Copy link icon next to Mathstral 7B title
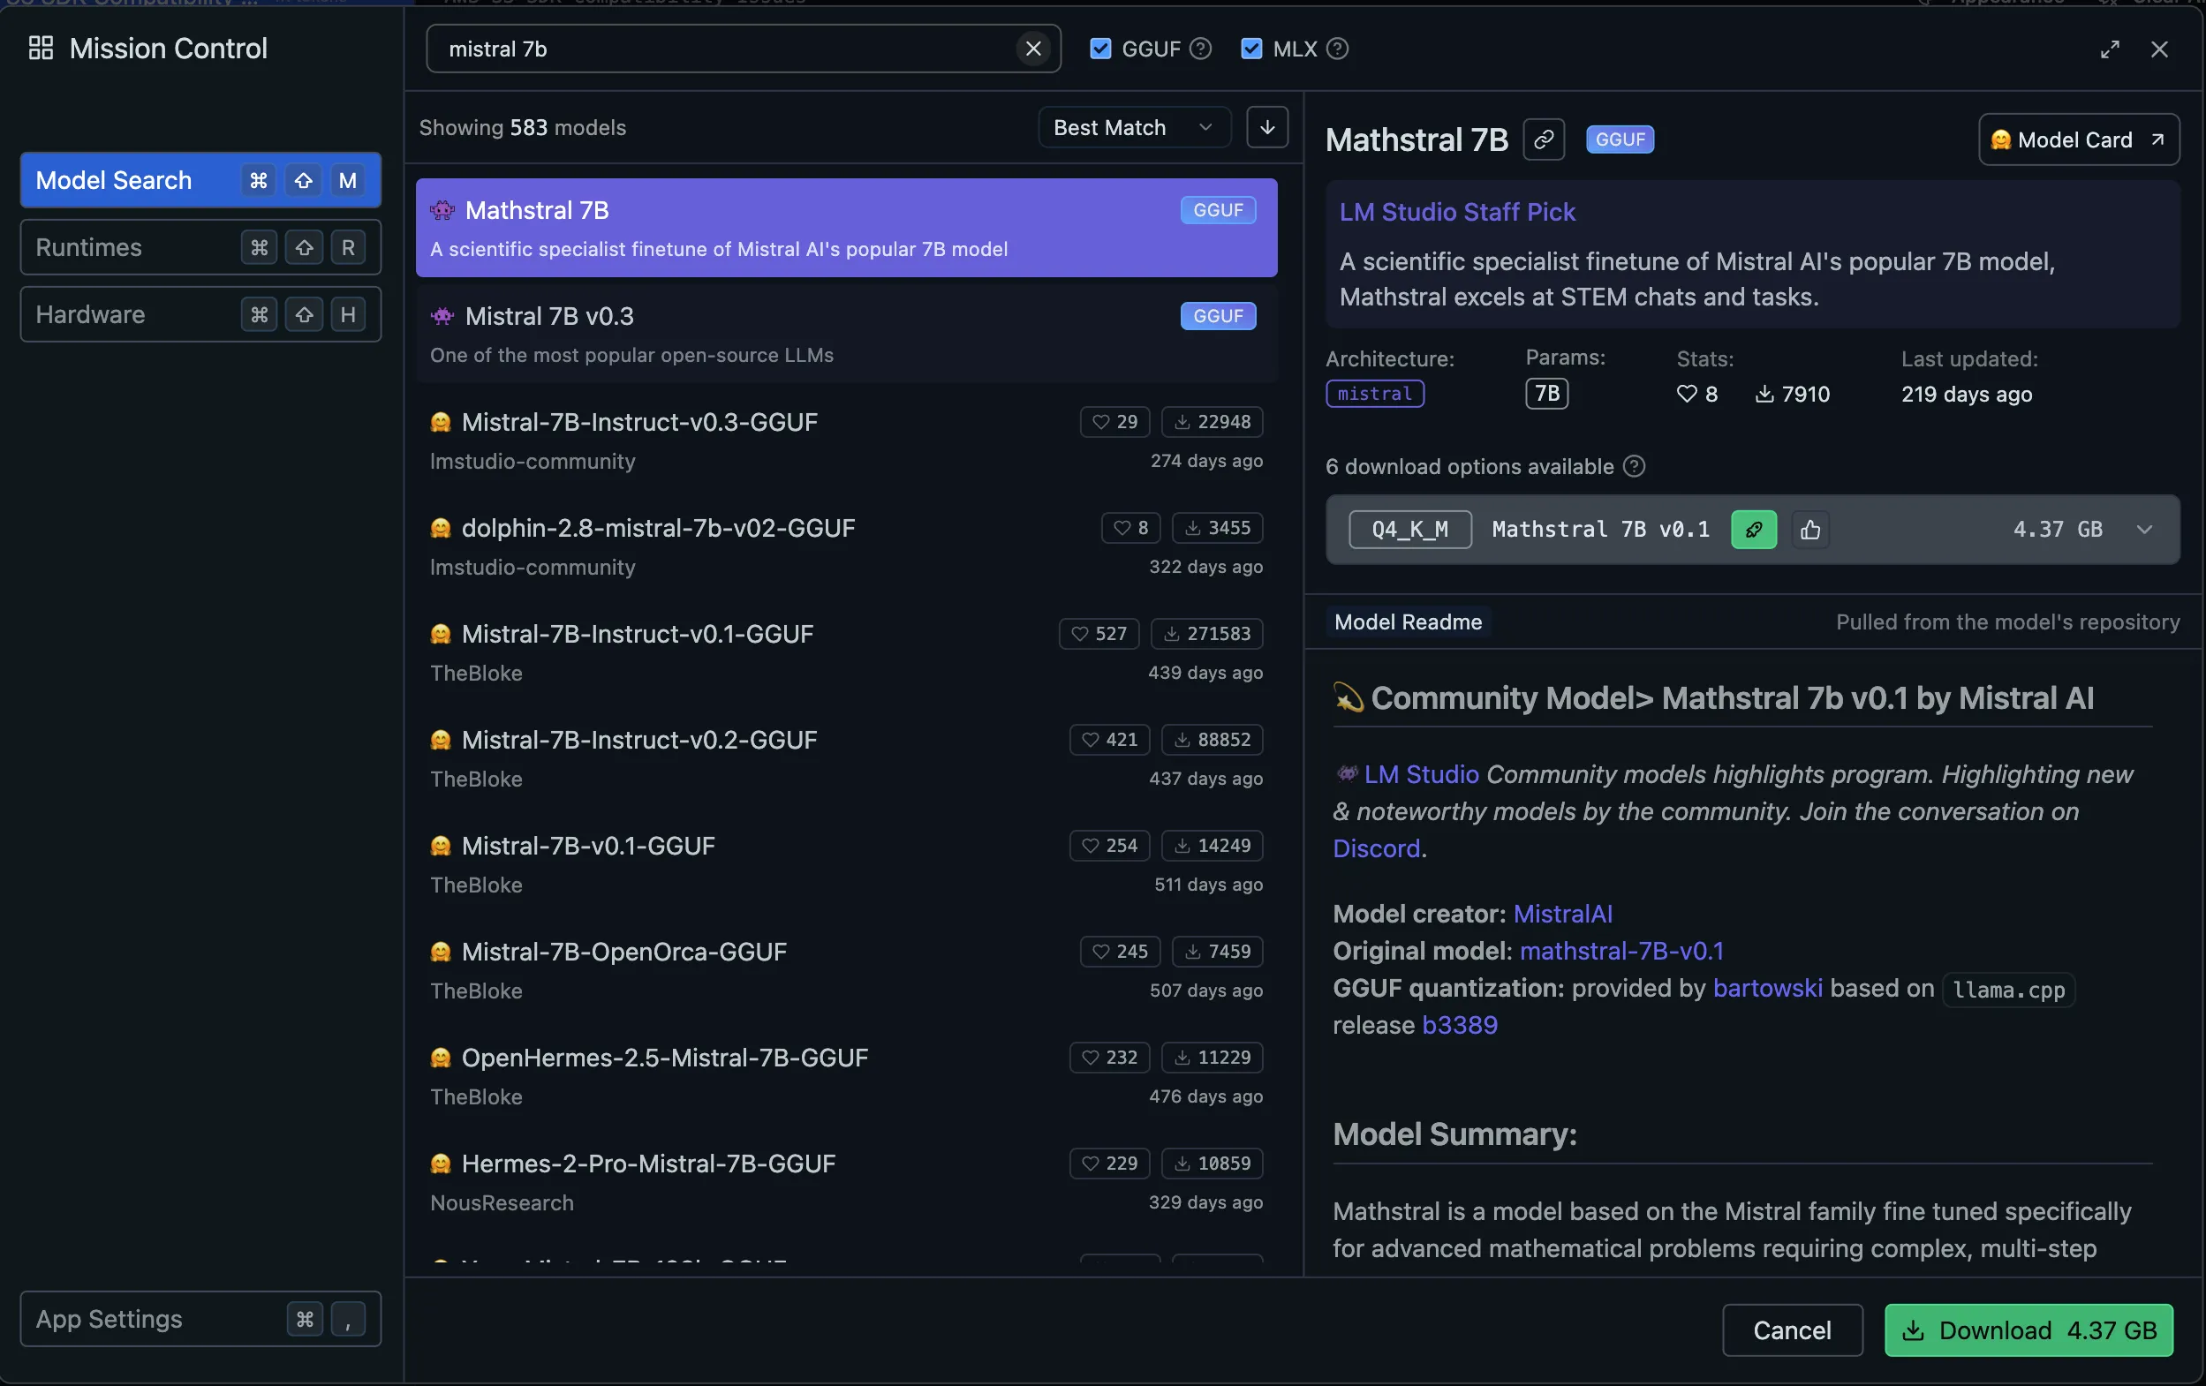 (1544, 139)
